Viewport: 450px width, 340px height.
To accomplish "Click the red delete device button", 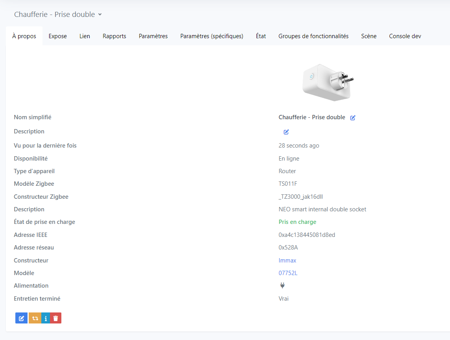I will (56, 318).
